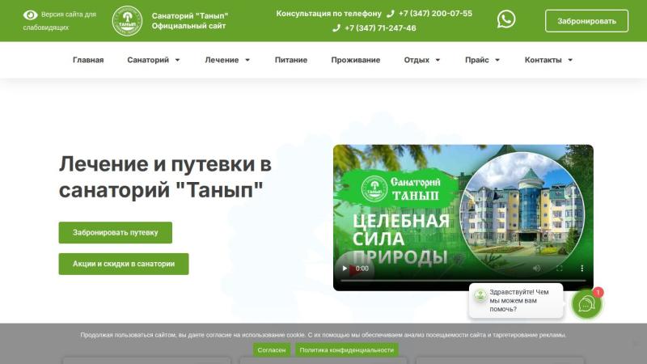Open the Проживание menu item
The image size is (647, 364).
tap(356, 60)
